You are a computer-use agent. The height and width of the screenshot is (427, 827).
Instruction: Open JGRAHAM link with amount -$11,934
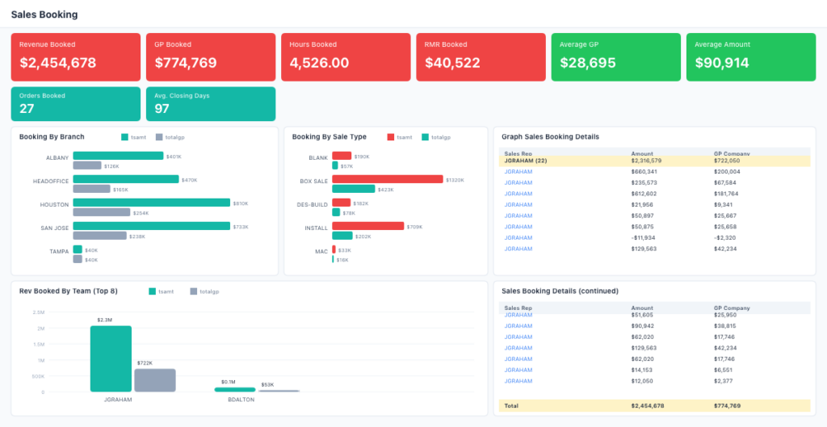tap(518, 238)
